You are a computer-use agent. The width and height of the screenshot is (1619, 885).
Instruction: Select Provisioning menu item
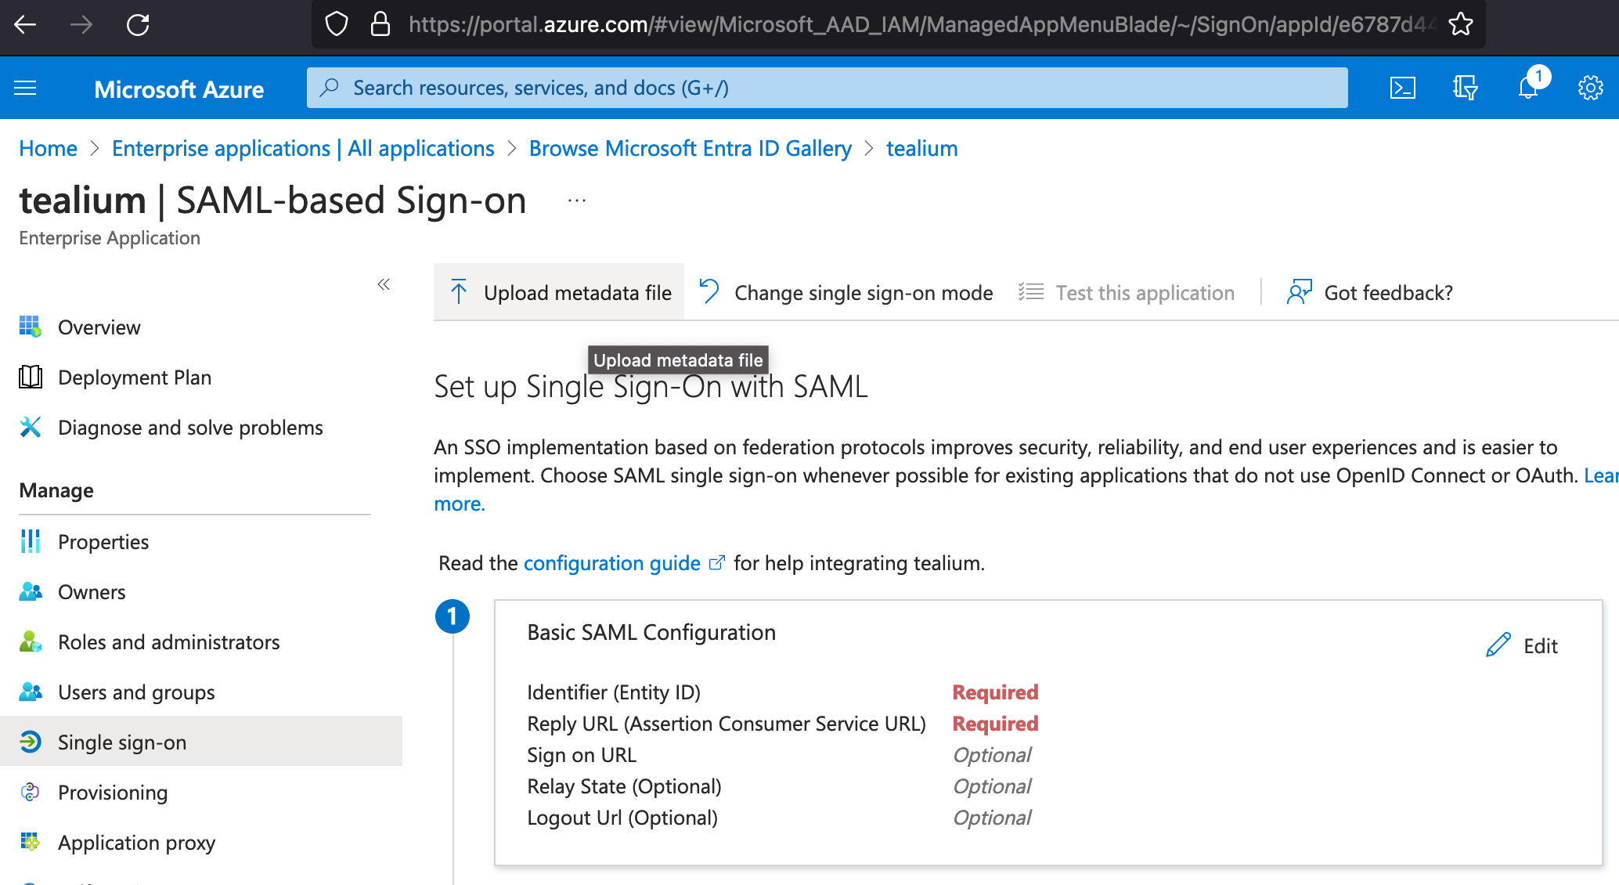point(113,793)
